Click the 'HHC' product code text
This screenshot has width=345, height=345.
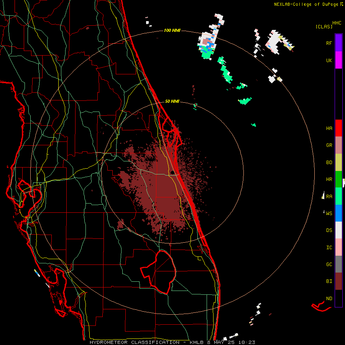tap(337, 23)
